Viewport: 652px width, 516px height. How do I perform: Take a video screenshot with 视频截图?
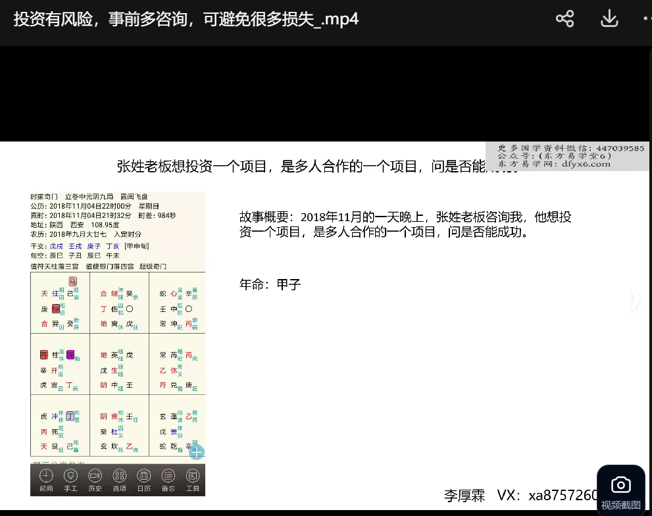point(620,491)
